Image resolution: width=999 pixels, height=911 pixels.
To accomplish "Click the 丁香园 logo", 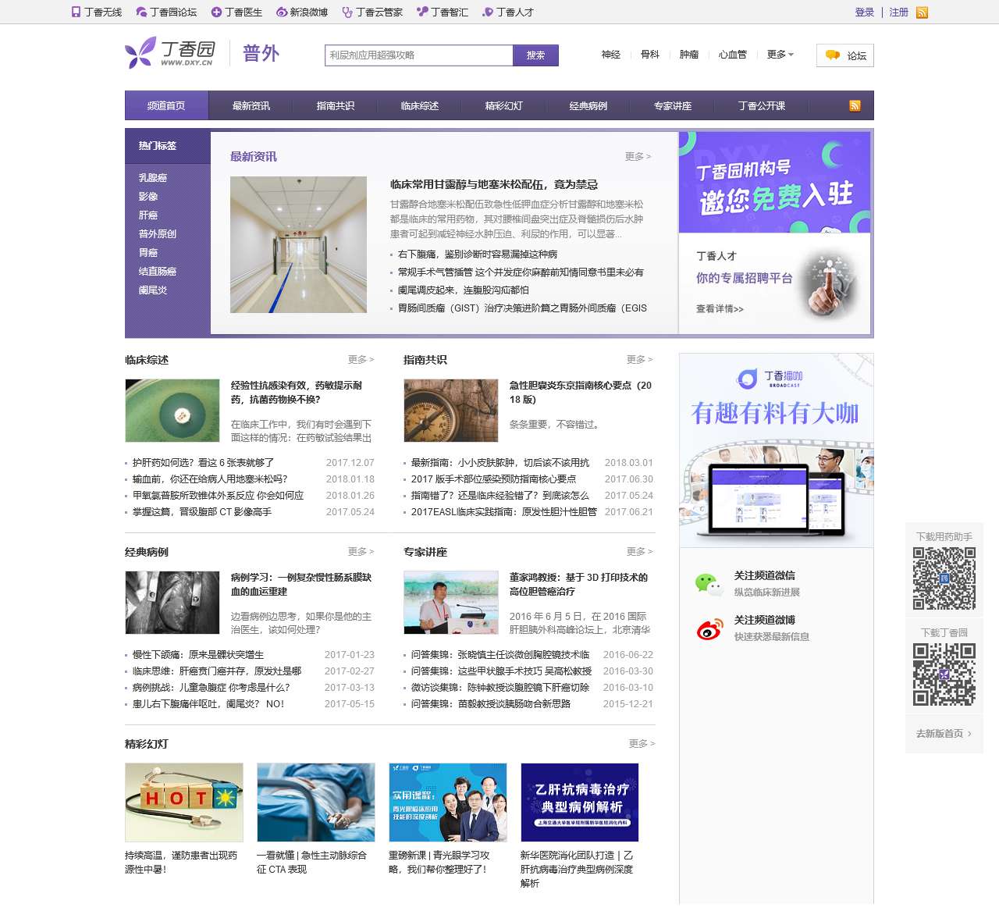I will [x=169, y=52].
